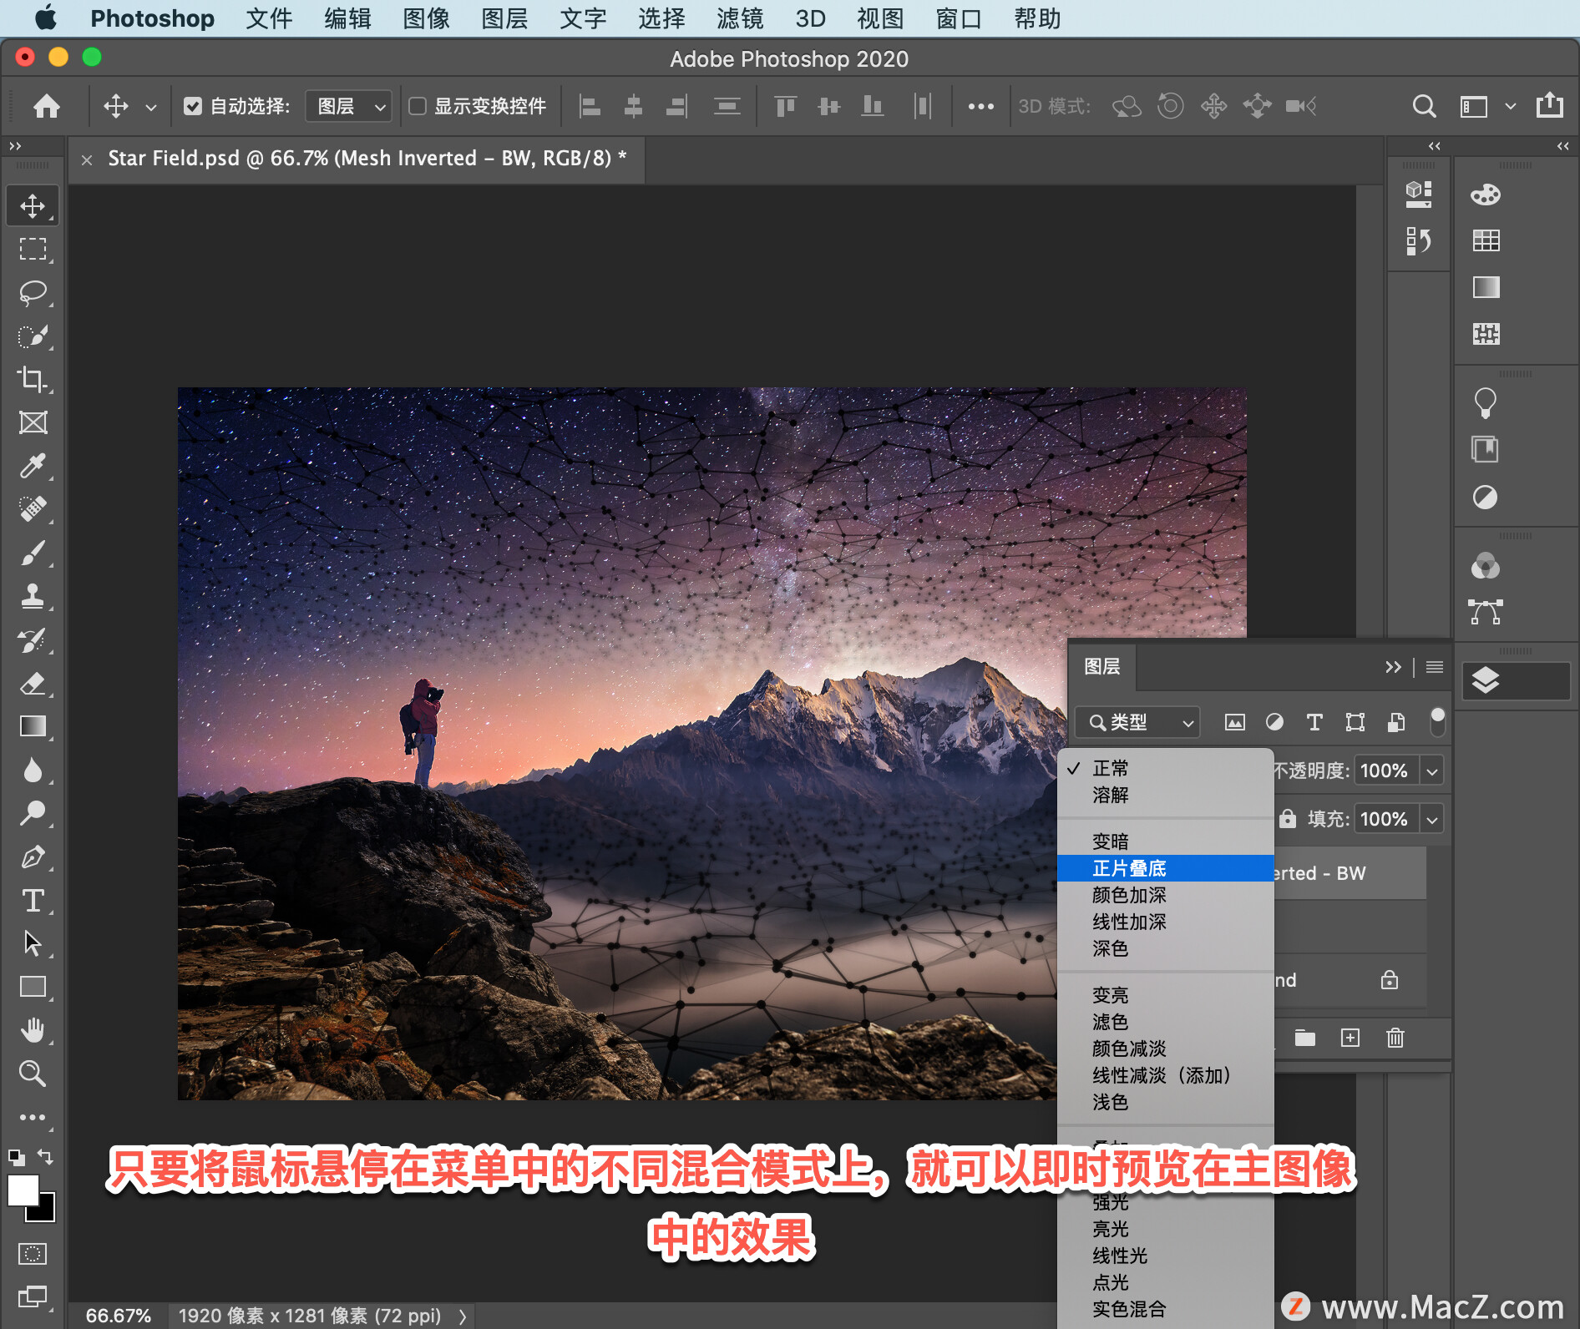This screenshot has height=1329, width=1580.
Task: Click the Home button in options bar
Action: pos(47,106)
